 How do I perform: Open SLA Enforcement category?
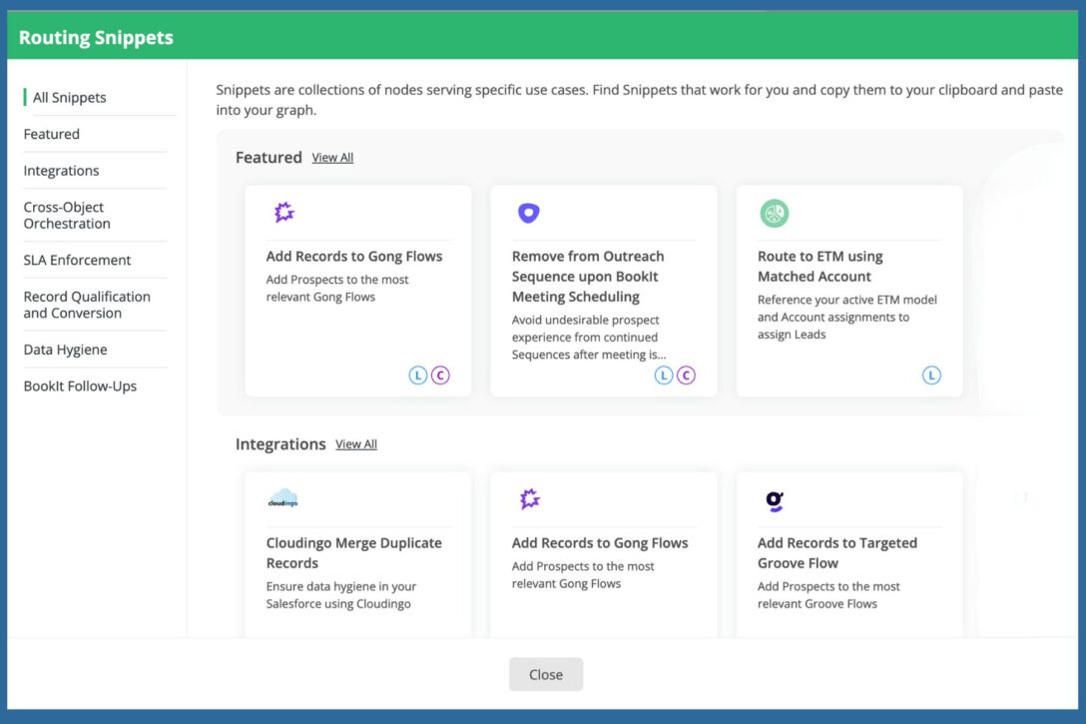pyautogui.click(x=77, y=261)
